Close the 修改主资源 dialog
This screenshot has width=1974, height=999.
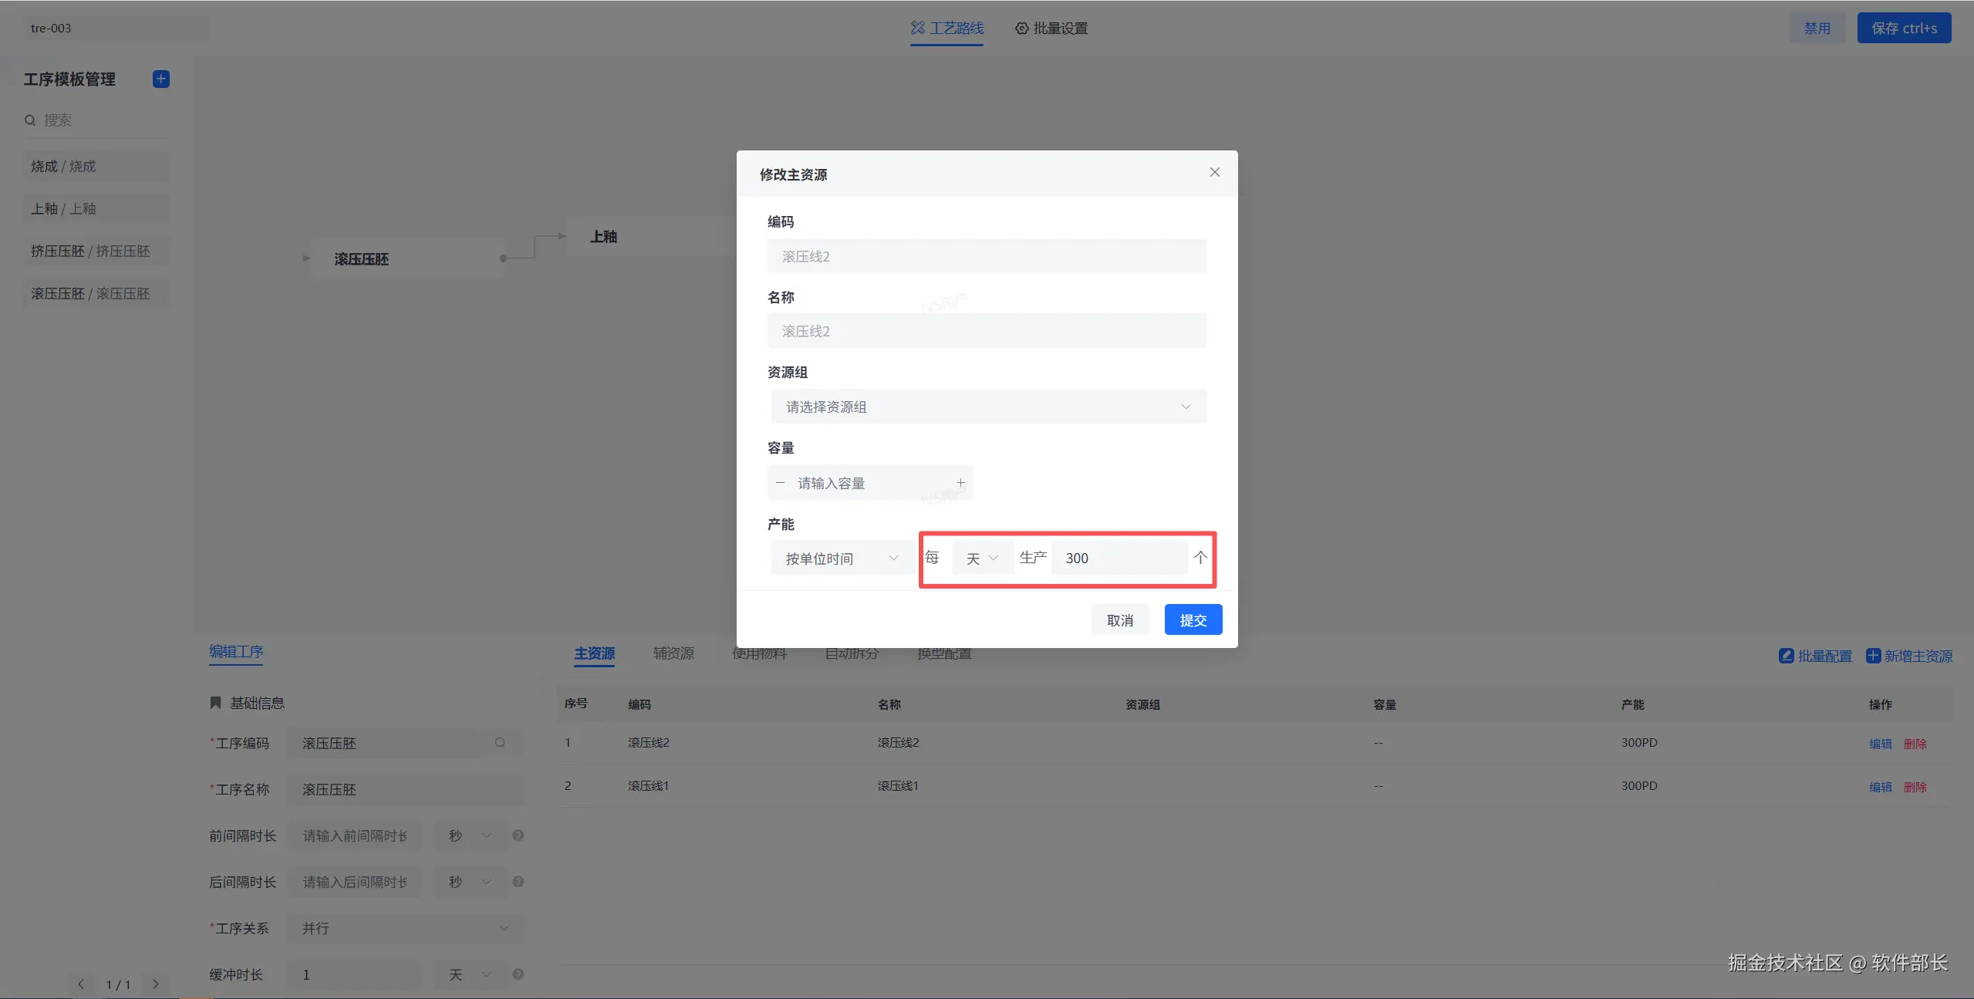pos(1214,172)
